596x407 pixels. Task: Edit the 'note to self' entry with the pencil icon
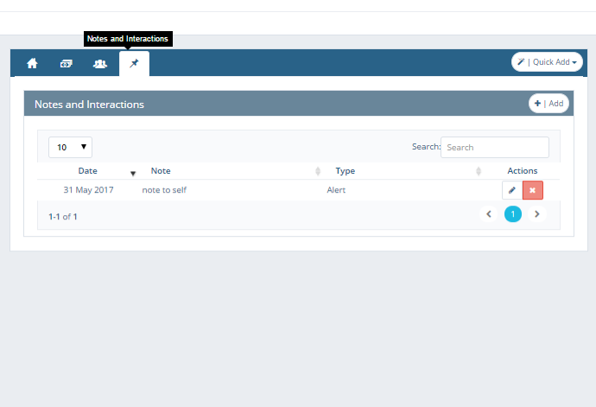point(512,190)
